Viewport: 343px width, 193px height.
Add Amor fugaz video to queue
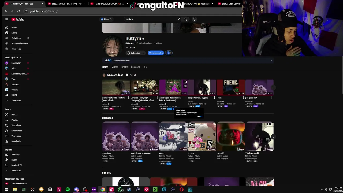(185, 86)
